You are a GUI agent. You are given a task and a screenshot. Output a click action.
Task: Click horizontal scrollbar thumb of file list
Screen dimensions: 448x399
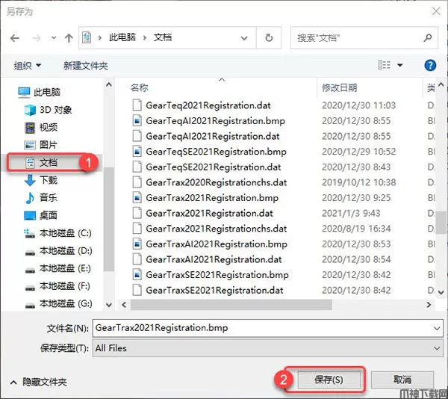tap(231, 305)
